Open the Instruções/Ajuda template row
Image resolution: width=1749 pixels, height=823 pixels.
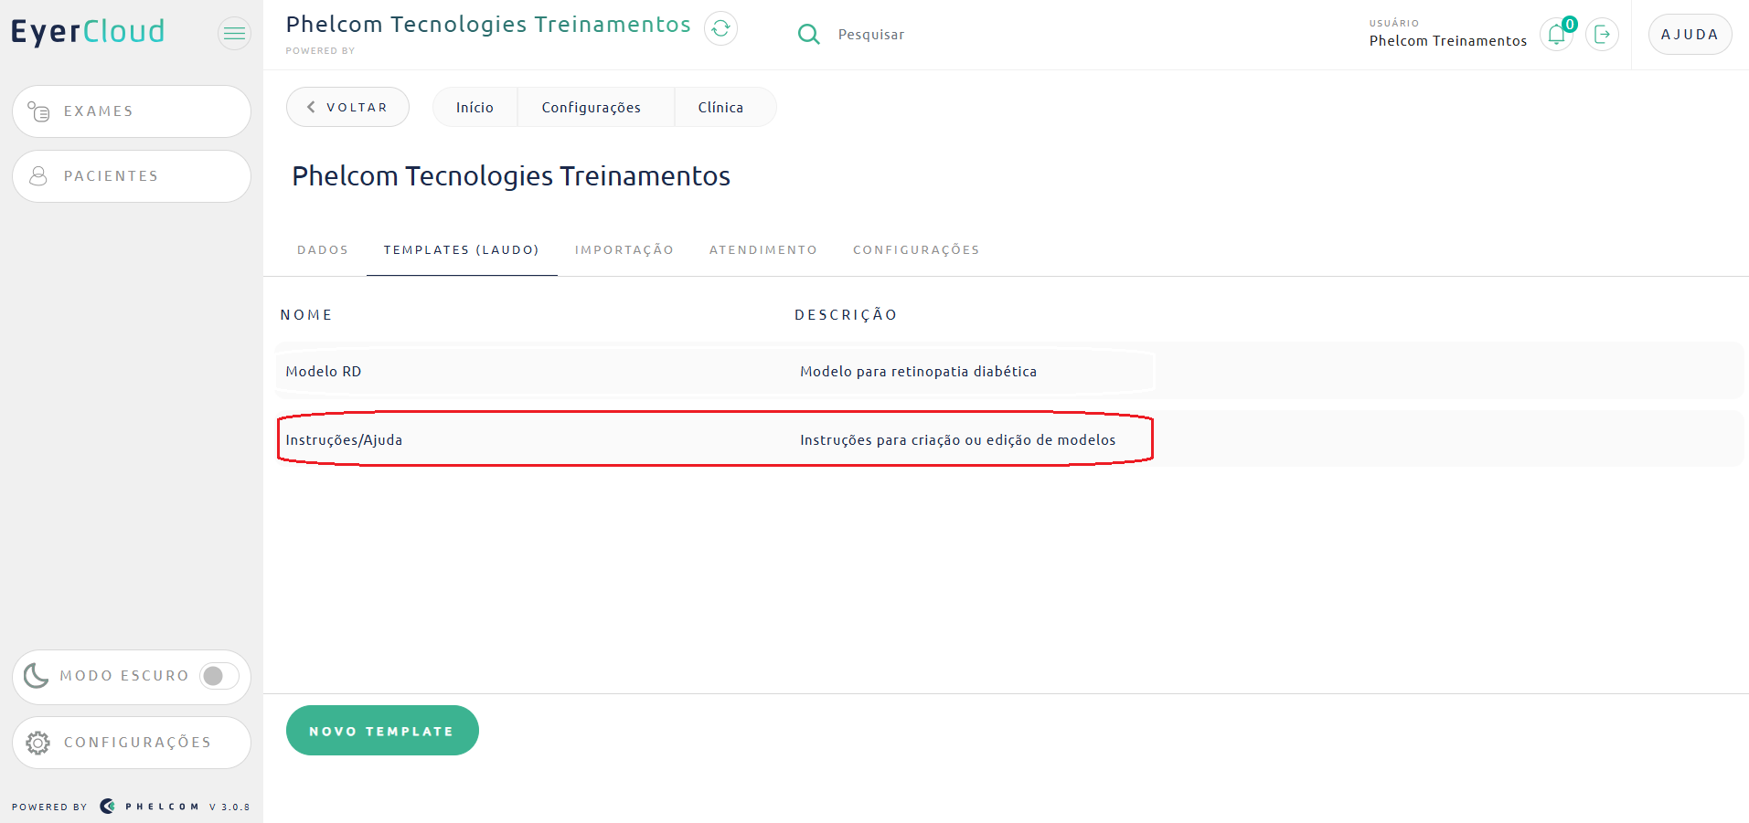click(x=1009, y=439)
